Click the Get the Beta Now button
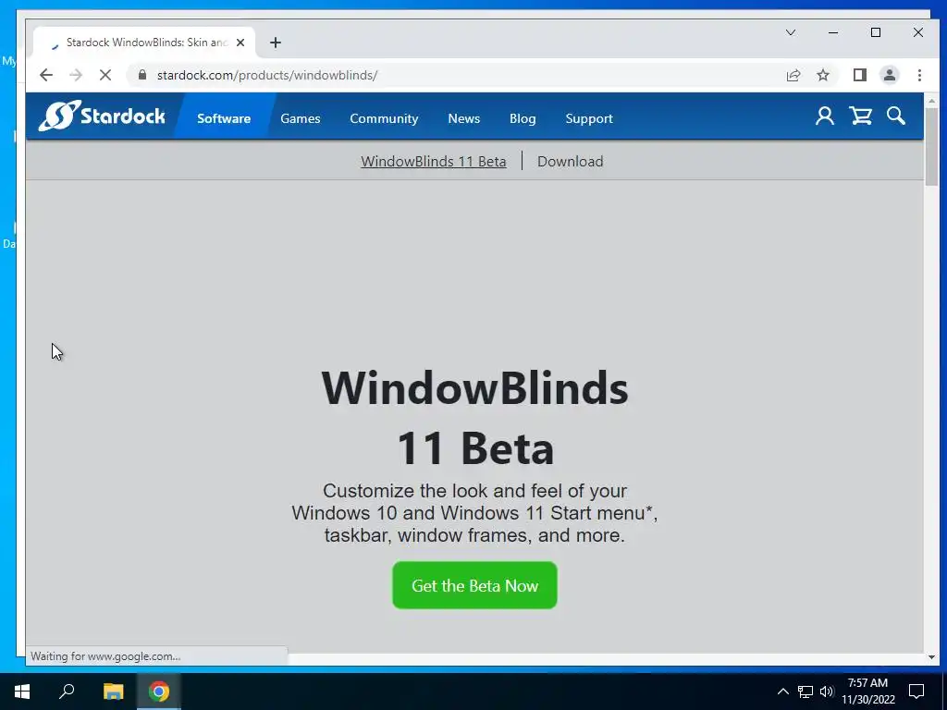 click(474, 585)
